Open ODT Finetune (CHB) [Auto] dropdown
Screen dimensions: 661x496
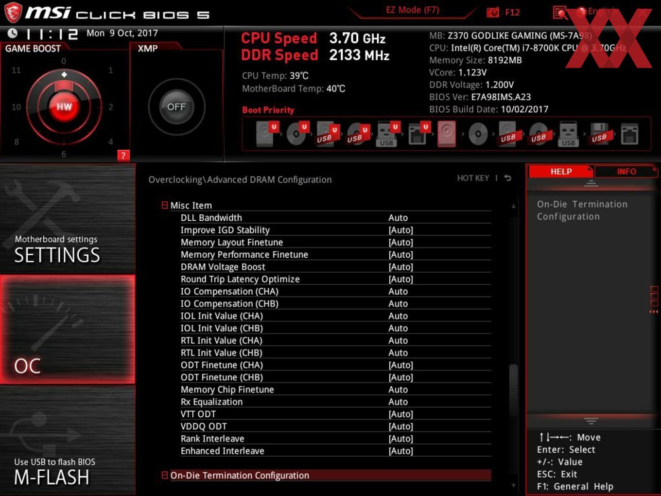[x=400, y=377]
